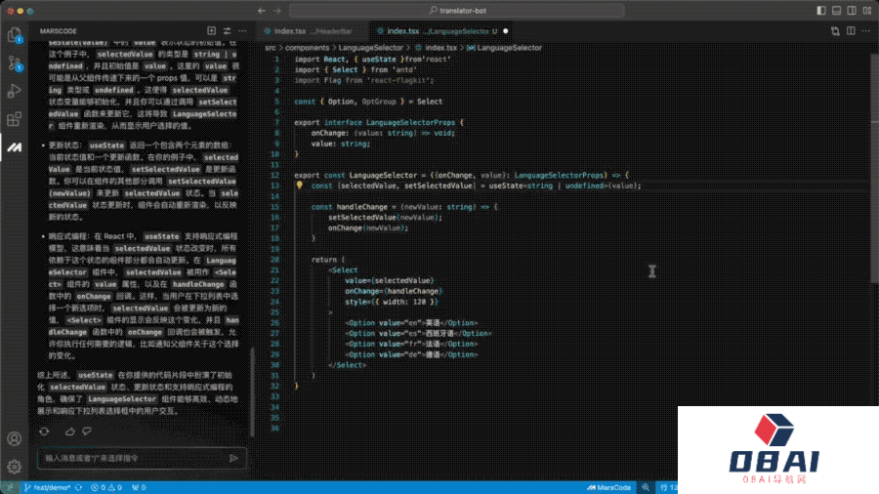Open the editor more actions ellipsis menu
Screen dimensions: 879x494
tap(863, 31)
